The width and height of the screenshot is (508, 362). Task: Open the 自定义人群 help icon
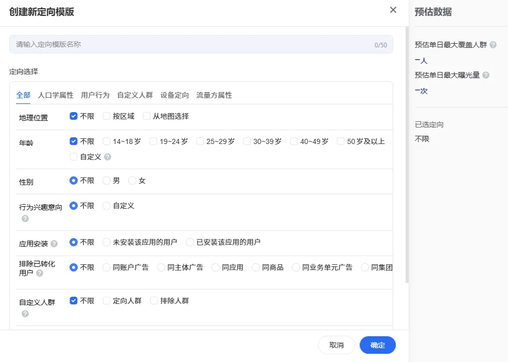click(x=25, y=314)
